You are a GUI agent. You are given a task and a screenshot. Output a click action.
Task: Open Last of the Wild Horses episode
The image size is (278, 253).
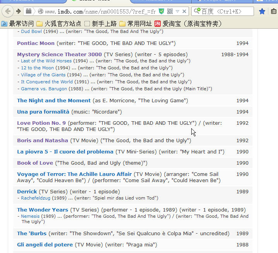[46, 61]
